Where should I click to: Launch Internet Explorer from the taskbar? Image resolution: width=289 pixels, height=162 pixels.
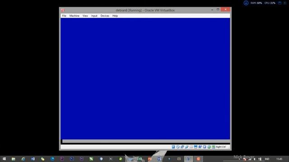pyautogui.click(x=23, y=159)
